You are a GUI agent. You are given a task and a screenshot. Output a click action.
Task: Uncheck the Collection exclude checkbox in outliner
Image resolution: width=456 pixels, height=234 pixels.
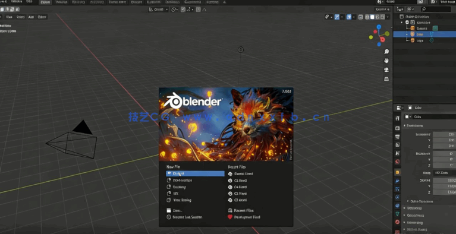click(x=407, y=23)
